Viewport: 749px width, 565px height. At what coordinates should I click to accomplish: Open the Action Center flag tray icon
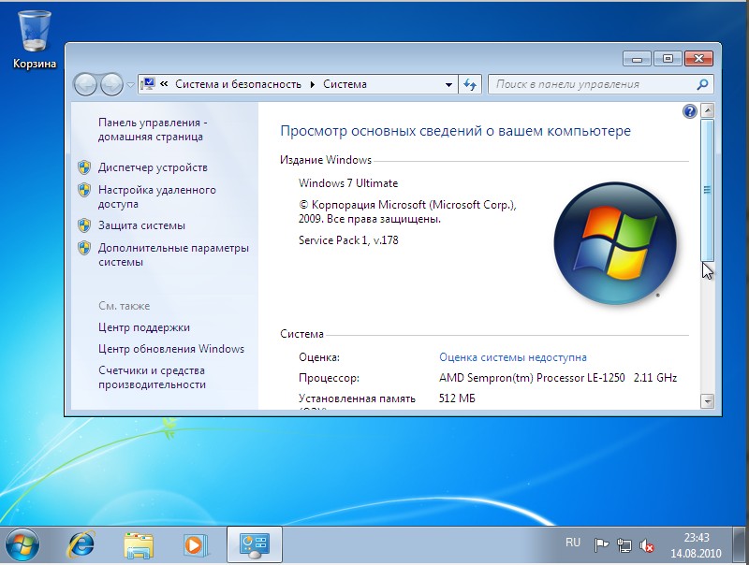[x=601, y=544]
